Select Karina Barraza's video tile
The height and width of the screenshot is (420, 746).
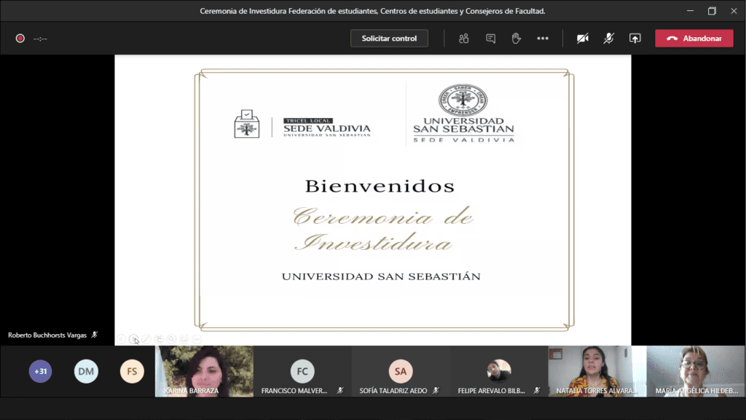click(x=204, y=371)
